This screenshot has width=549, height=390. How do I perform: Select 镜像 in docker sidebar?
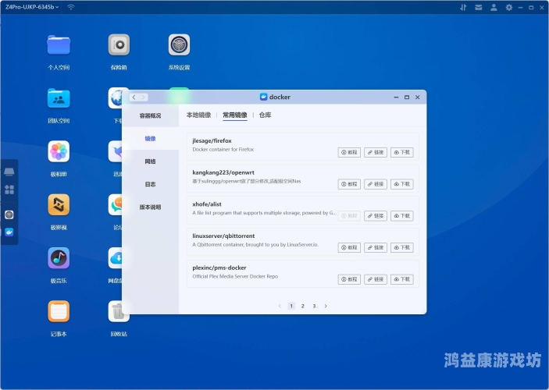tap(150, 139)
